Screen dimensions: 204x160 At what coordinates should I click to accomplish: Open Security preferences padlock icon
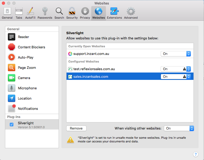pos(72,11)
